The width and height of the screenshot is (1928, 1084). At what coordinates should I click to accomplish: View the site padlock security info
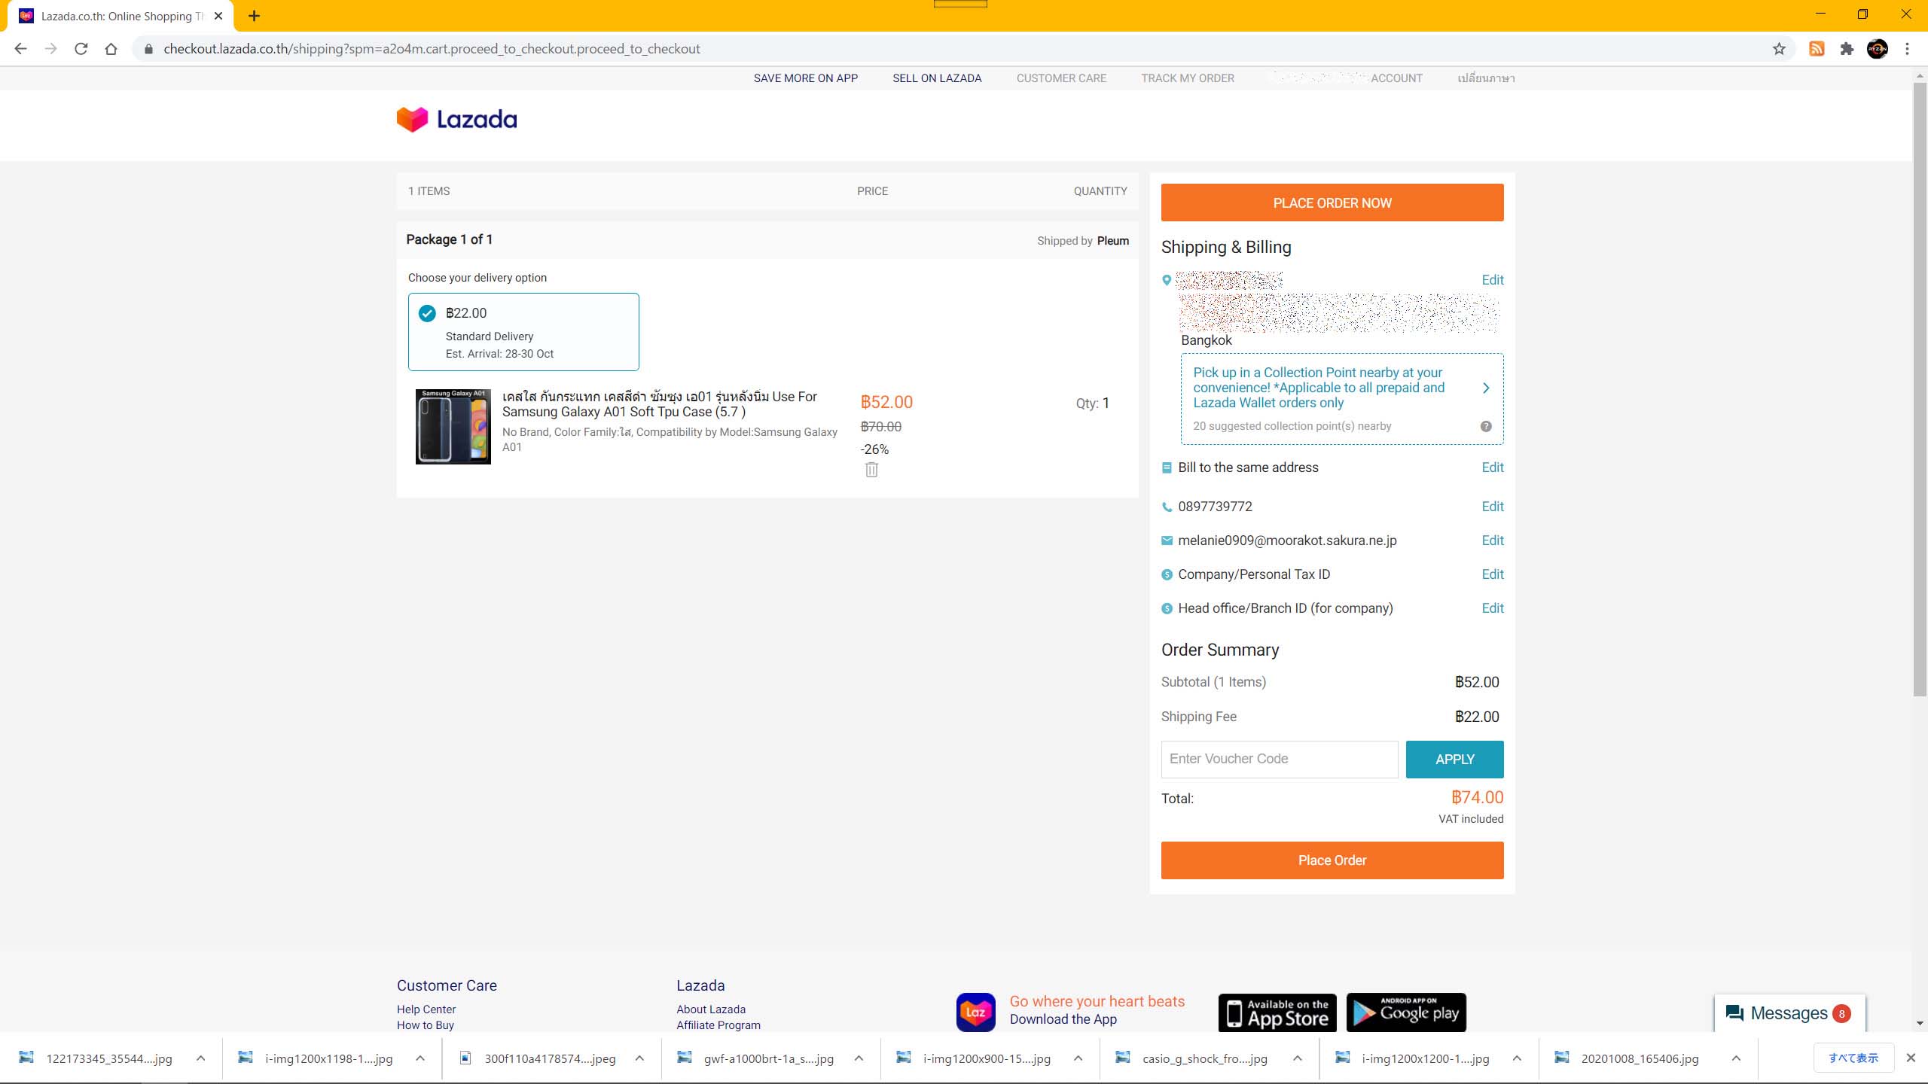click(x=148, y=49)
